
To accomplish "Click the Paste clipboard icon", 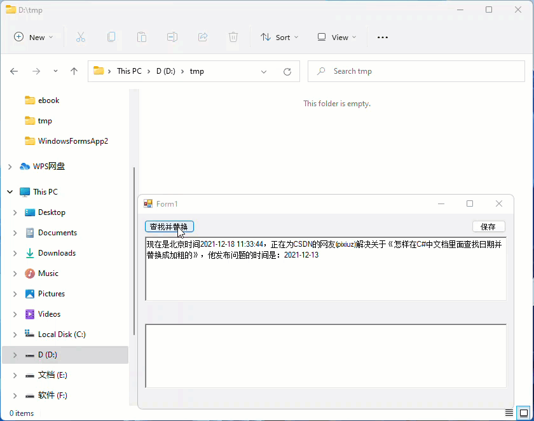I will (x=142, y=37).
